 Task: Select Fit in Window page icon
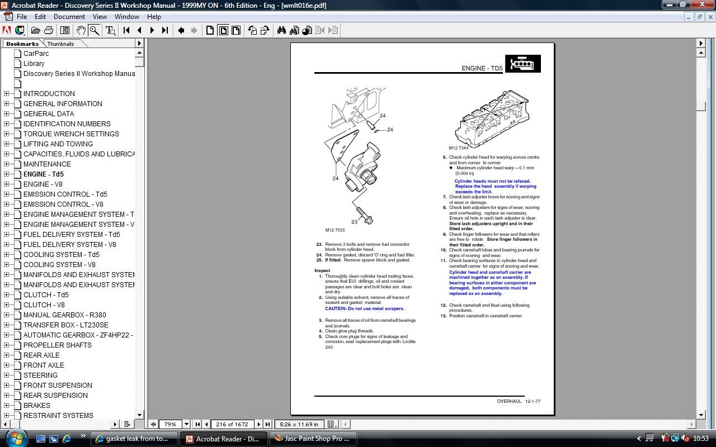(x=223, y=30)
